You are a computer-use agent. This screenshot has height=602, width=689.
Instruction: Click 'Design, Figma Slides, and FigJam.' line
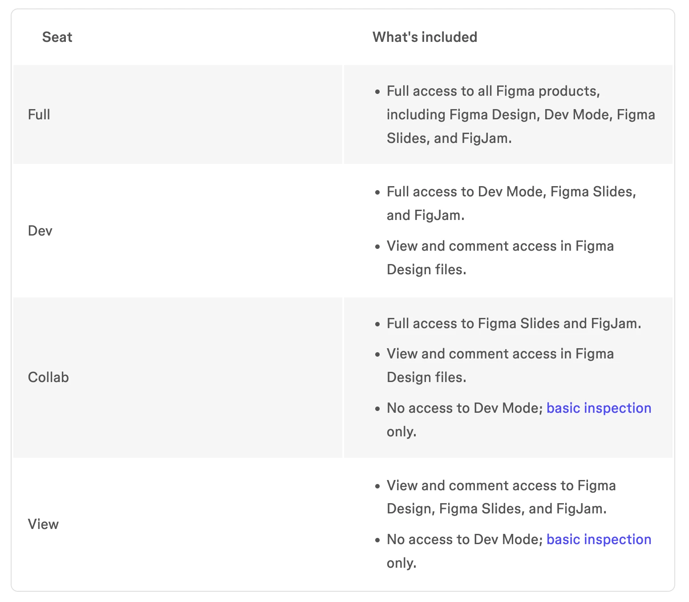pos(496,508)
